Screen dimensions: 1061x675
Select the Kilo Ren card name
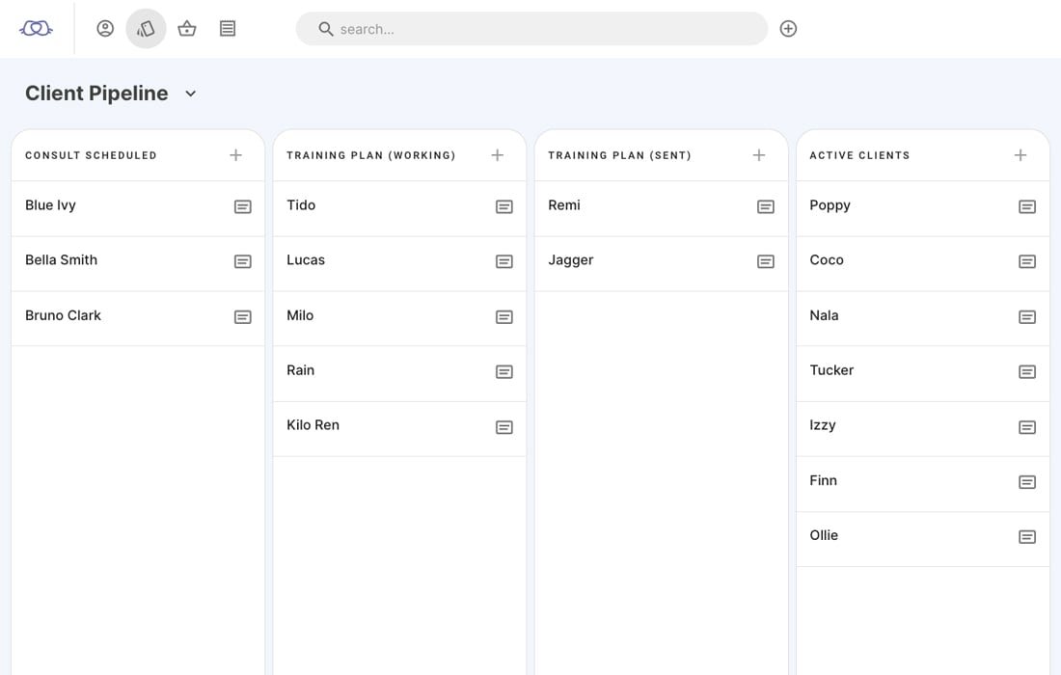coord(313,424)
